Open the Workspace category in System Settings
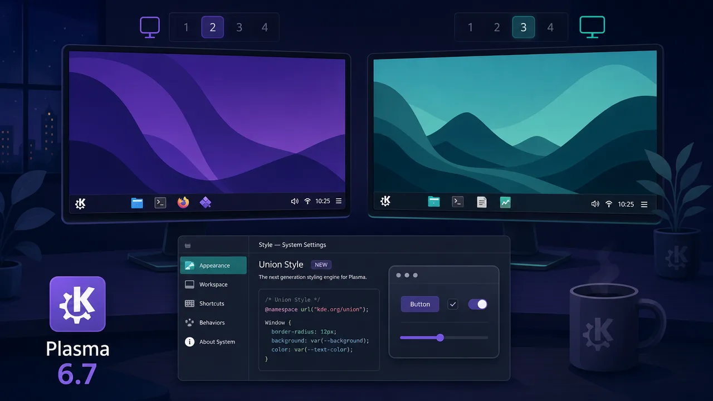The height and width of the screenshot is (401, 713). tap(213, 285)
